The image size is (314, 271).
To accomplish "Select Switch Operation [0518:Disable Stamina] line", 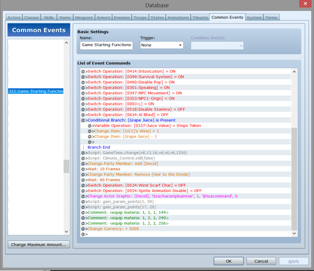I will pos(186,109).
